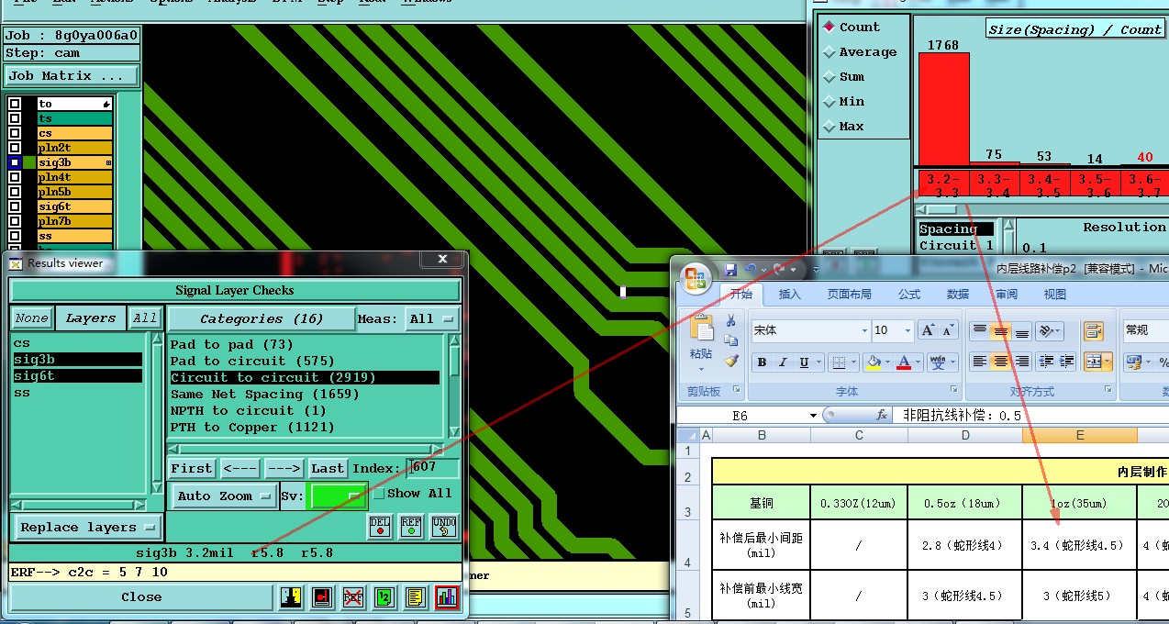Image resolution: width=1169 pixels, height=624 pixels.
Task: Click the DEL marker icon in Results viewer
Action: [x=380, y=526]
